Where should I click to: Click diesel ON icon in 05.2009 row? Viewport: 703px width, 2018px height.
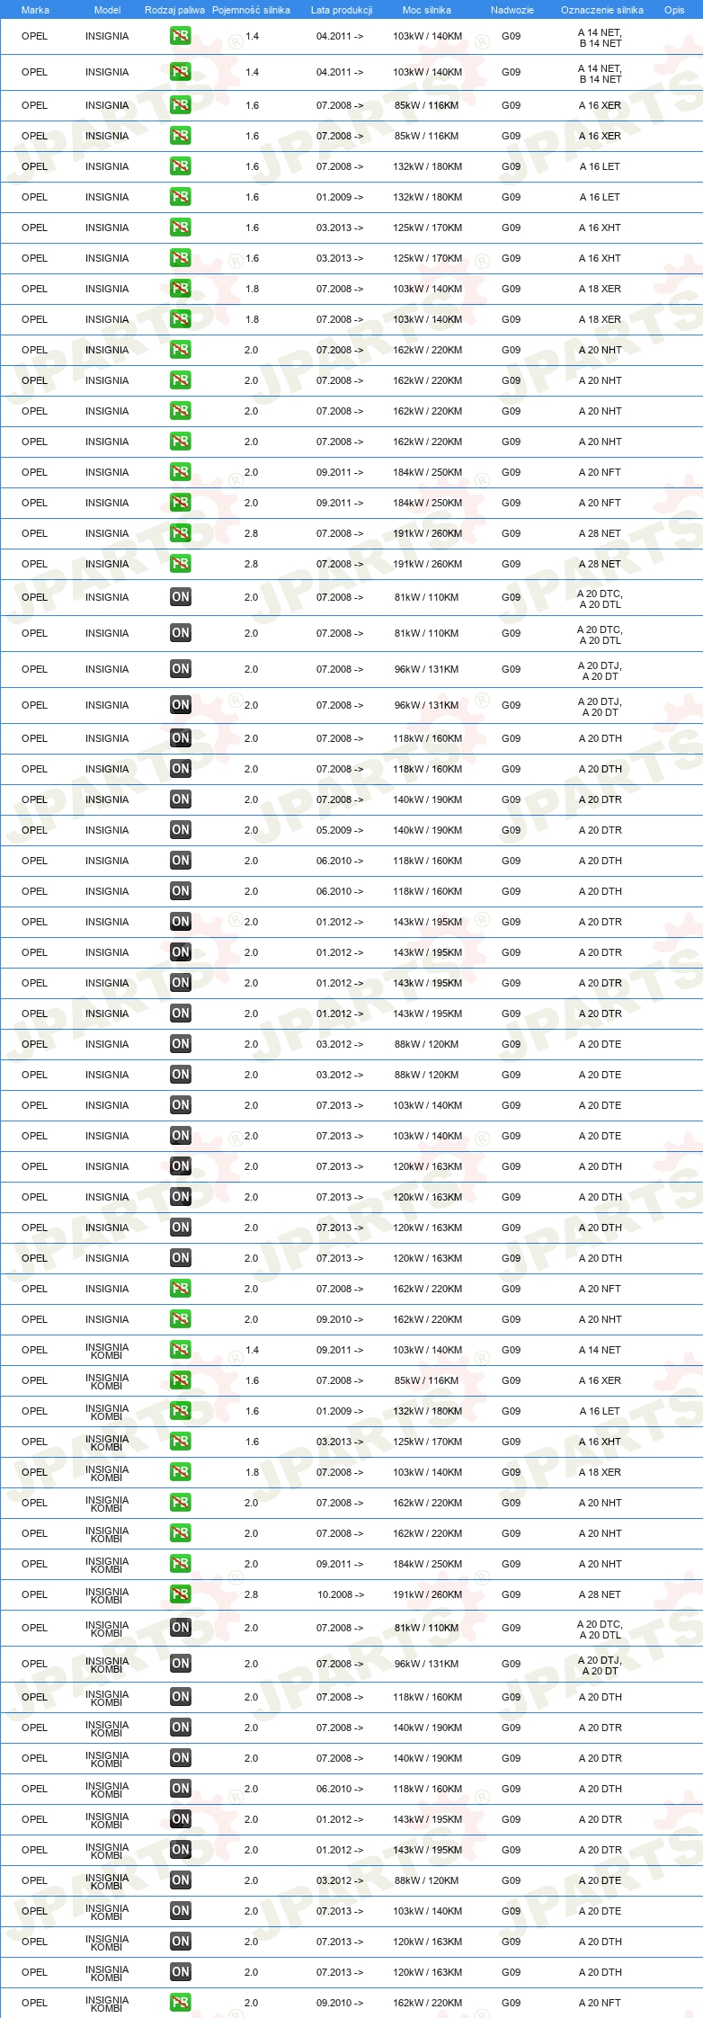180,830
